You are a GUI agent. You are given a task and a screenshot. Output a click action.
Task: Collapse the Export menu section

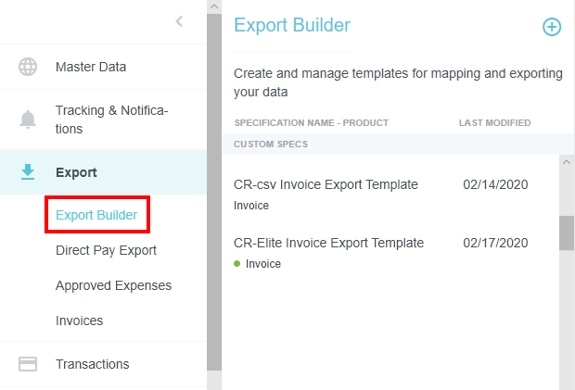(76, 172)
